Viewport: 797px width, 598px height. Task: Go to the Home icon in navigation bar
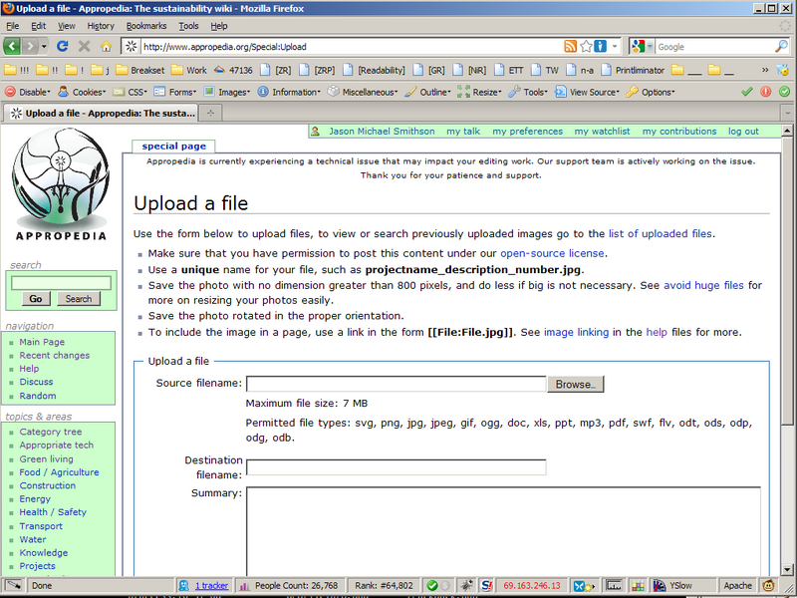tap(106, 46)
